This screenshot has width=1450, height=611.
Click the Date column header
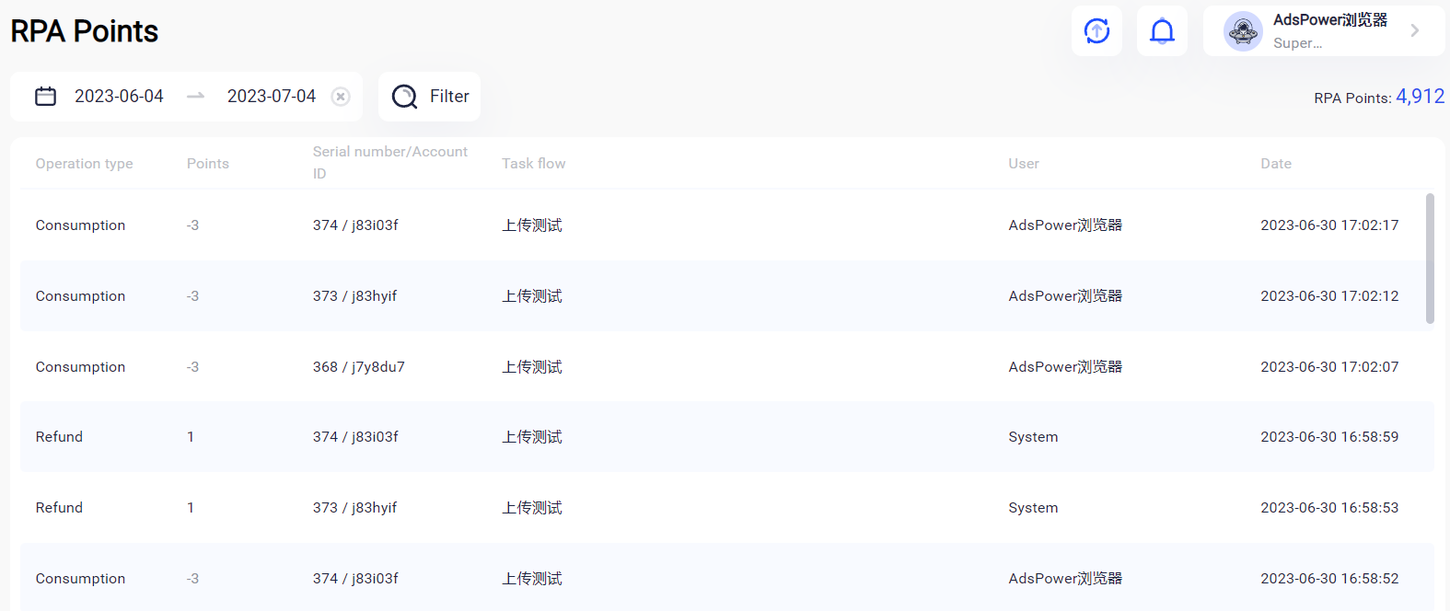[x=1275, y=164]
